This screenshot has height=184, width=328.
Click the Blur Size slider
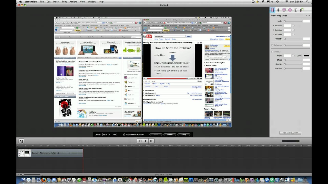coord(292,68)
